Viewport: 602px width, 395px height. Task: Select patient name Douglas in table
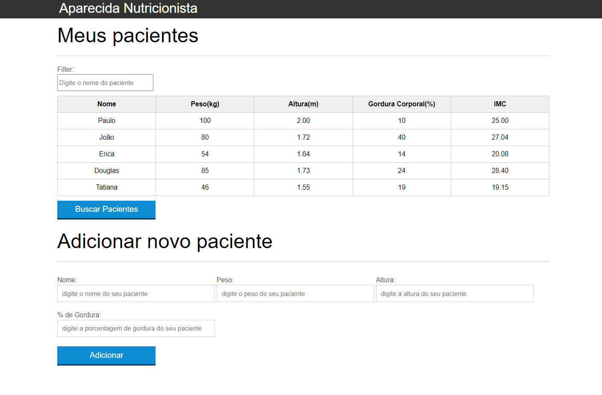[x=106, y=171]
